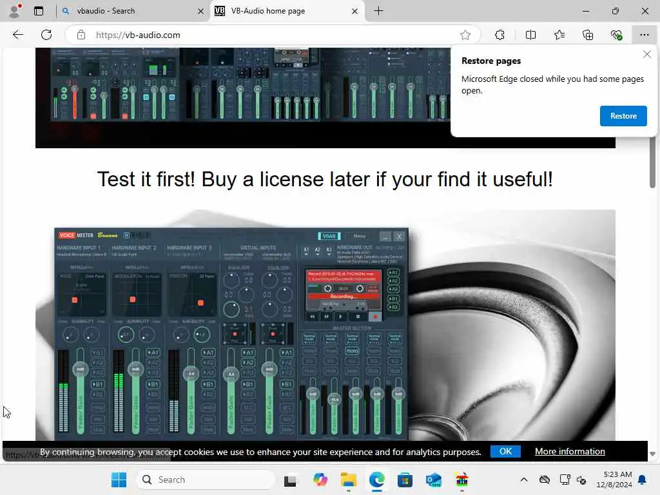The height and width of the screenshot is (495, 660).
Task: Click the muted volume tray icon
Action: click(581, 480)
